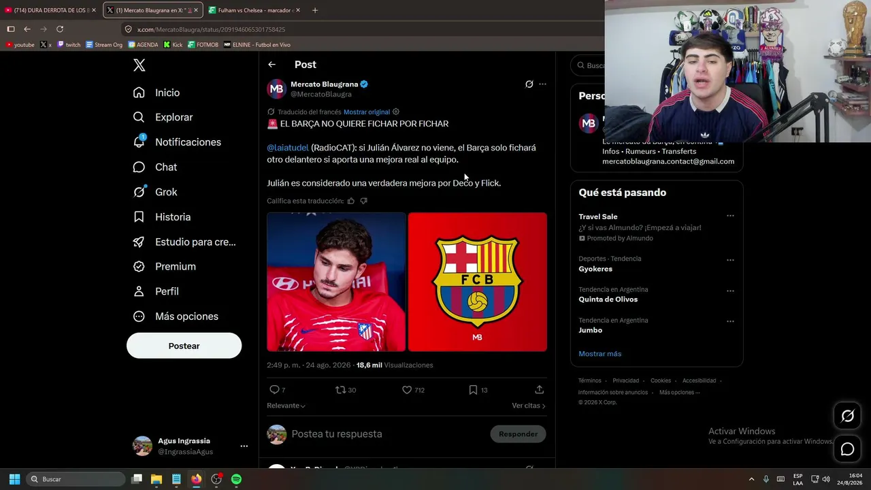Open the twitch bookmark

click(69, 45)
